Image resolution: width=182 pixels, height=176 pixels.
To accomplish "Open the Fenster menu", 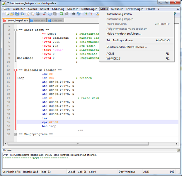I will (151, 9).
